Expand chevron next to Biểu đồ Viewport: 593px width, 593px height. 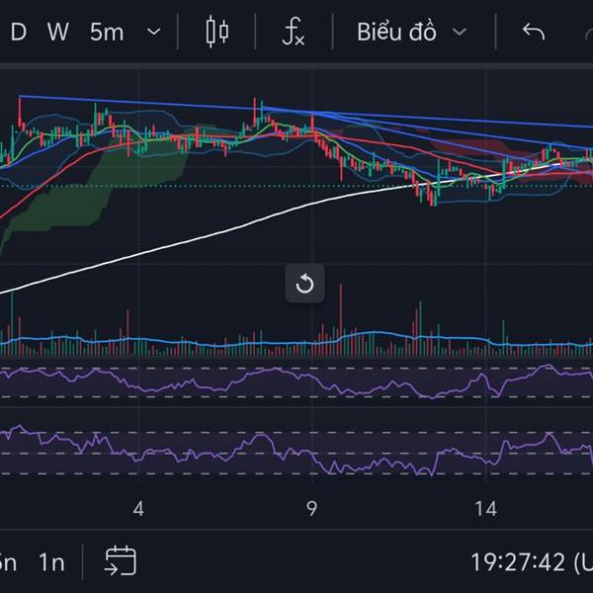pos(460,32)
